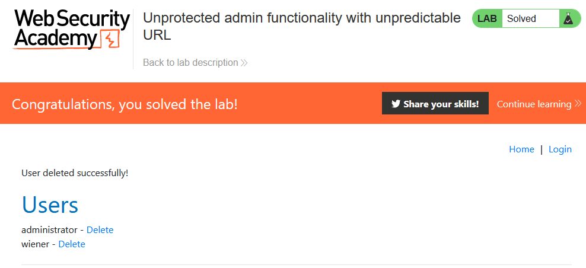Viewport: 586px width, 268px height.
Task: Click the green LAB badge
Action: (487, 19)
